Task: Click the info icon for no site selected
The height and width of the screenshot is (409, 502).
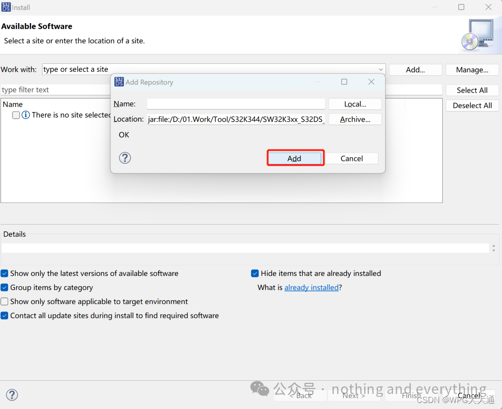Action: (x=26, y=115)
